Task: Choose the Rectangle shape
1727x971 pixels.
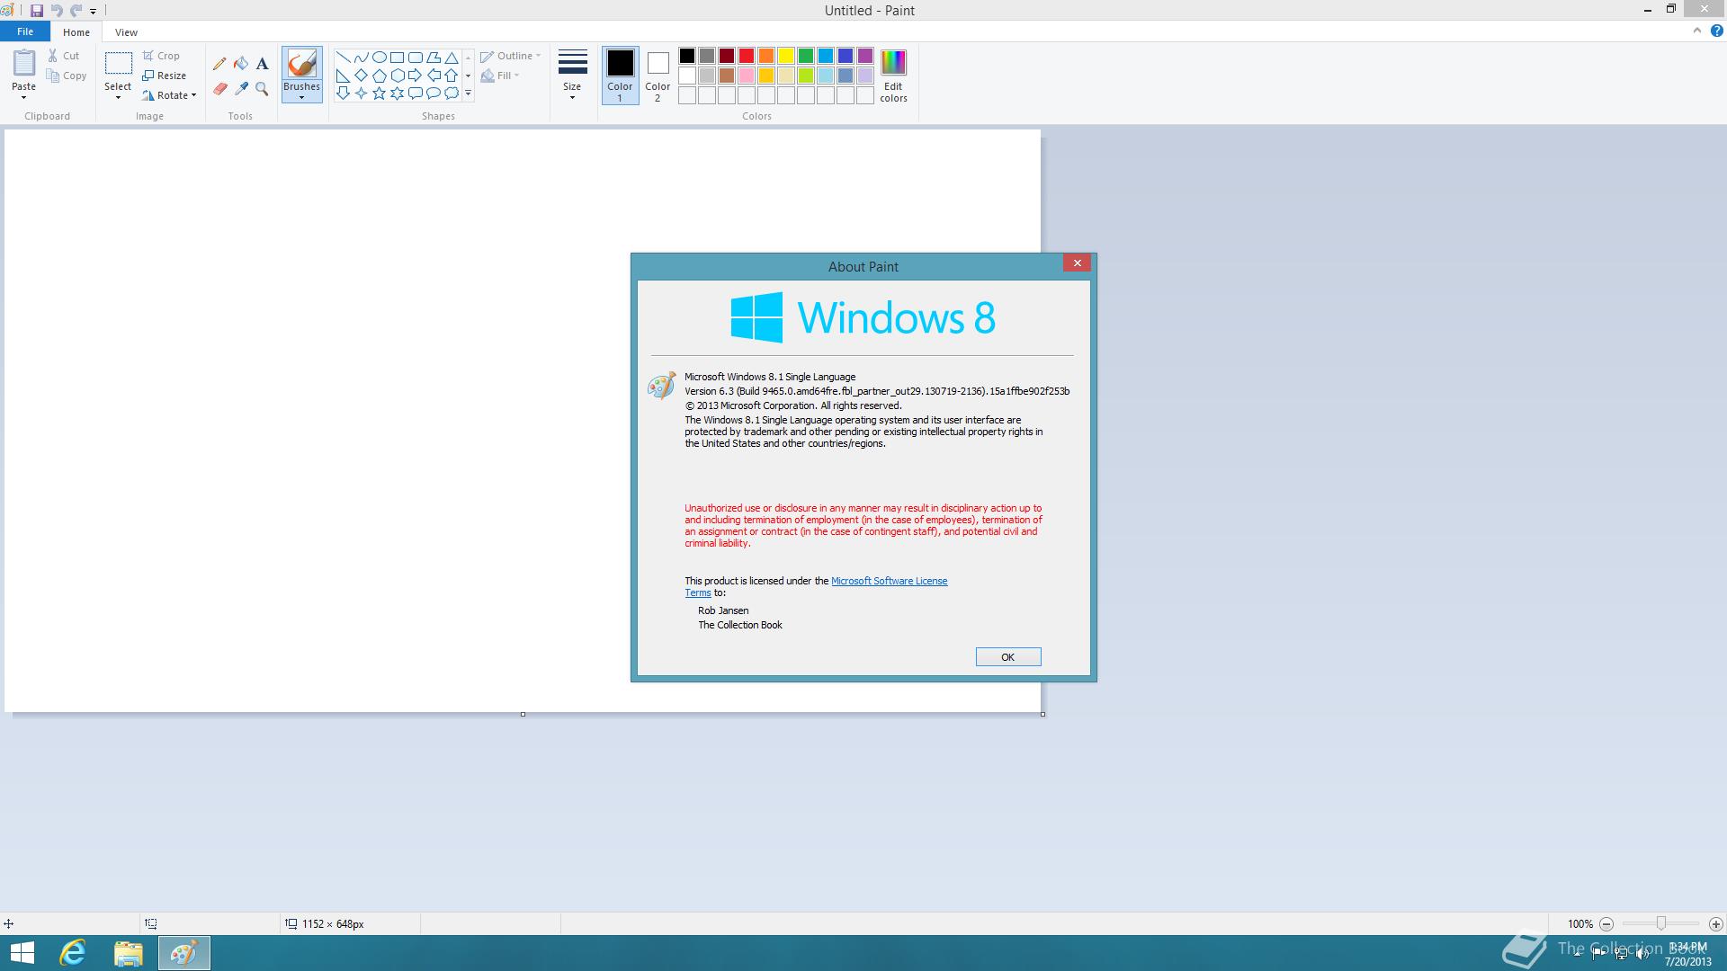Action: (x=397, y=58)
